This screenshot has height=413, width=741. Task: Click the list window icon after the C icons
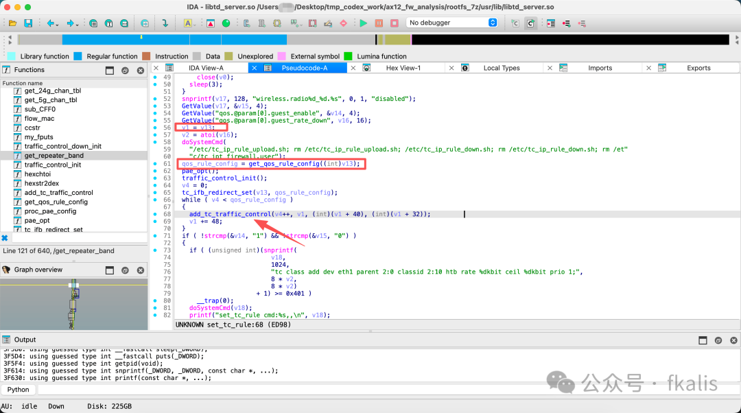coord(551,23)
